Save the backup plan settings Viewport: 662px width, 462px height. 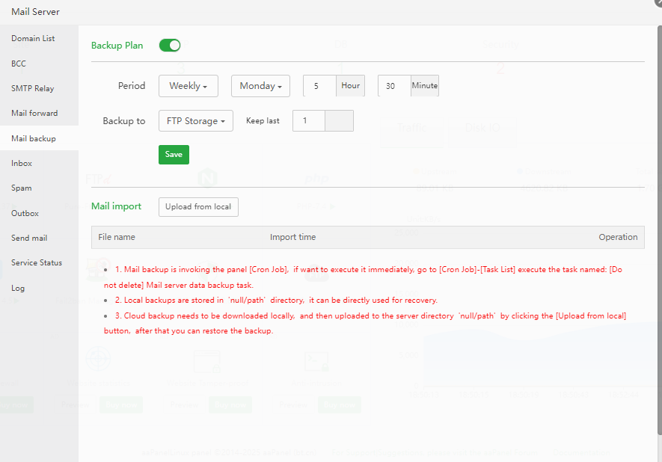[x=174, y=155]
